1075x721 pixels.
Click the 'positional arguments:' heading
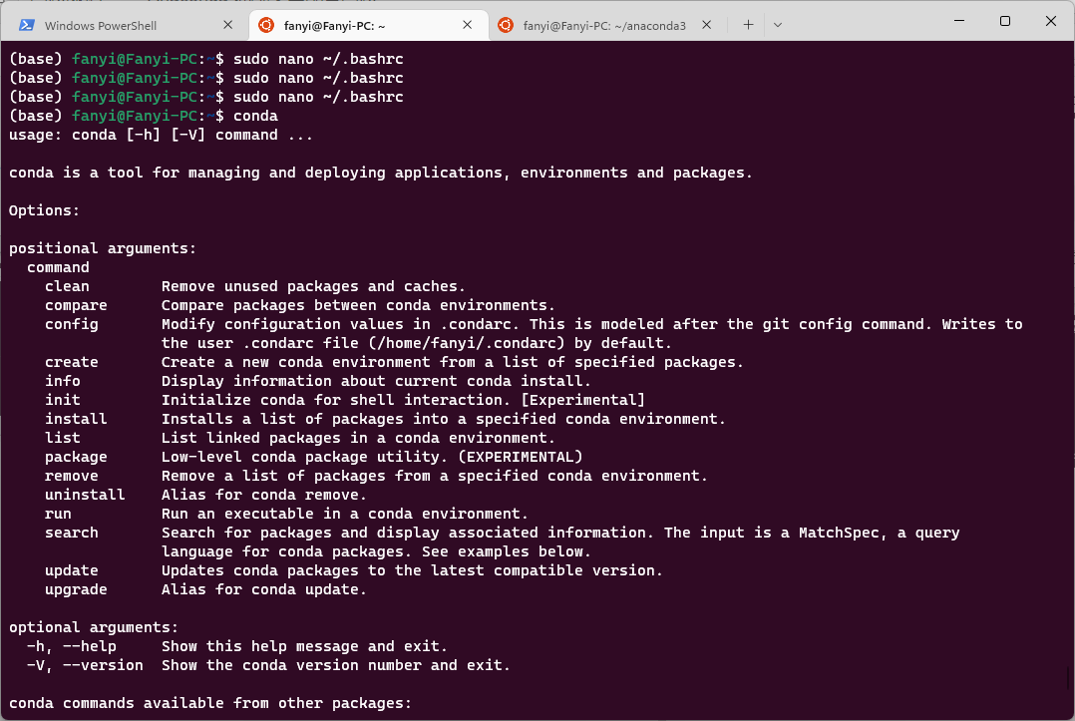[102, 248]
